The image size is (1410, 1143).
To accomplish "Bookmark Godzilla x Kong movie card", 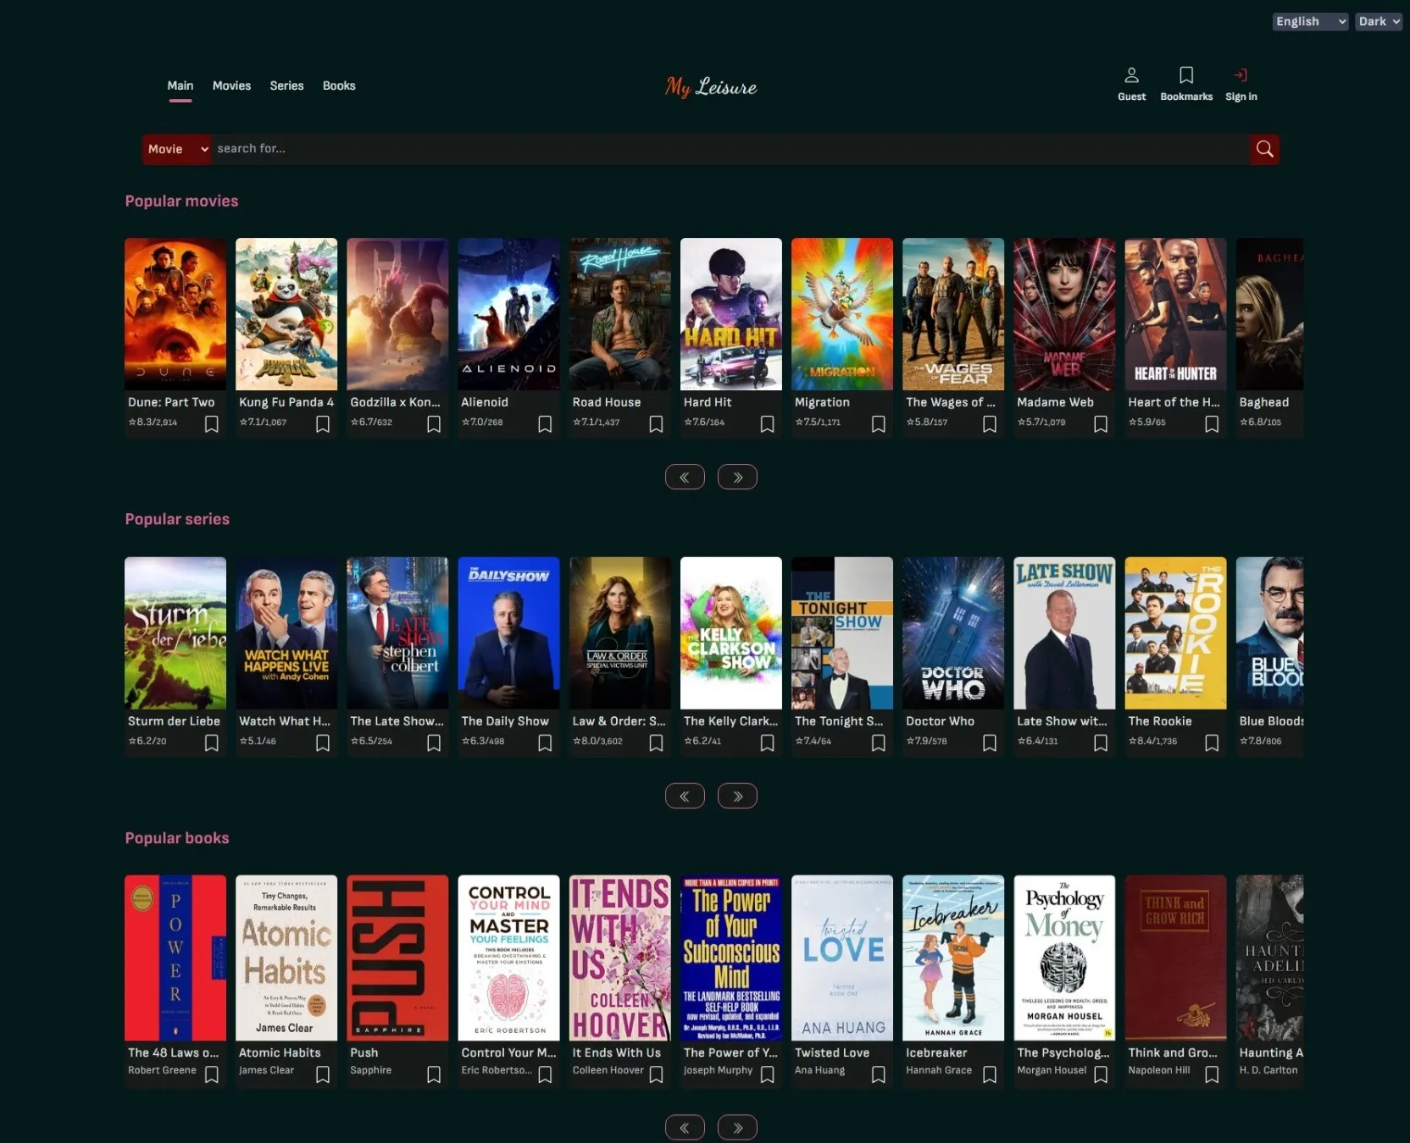I will (x=434, y=424).
